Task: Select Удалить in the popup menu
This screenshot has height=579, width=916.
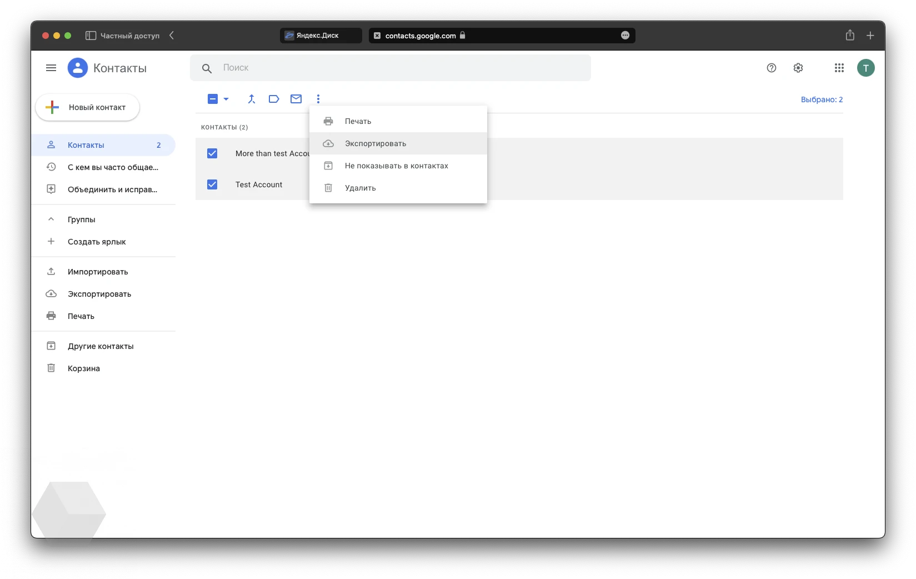Action: pos(361,188)
